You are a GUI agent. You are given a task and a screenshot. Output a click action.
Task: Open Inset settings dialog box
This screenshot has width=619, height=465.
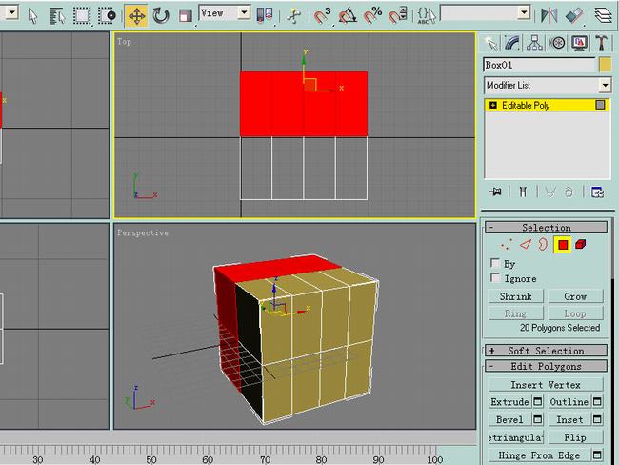(597, 419)
